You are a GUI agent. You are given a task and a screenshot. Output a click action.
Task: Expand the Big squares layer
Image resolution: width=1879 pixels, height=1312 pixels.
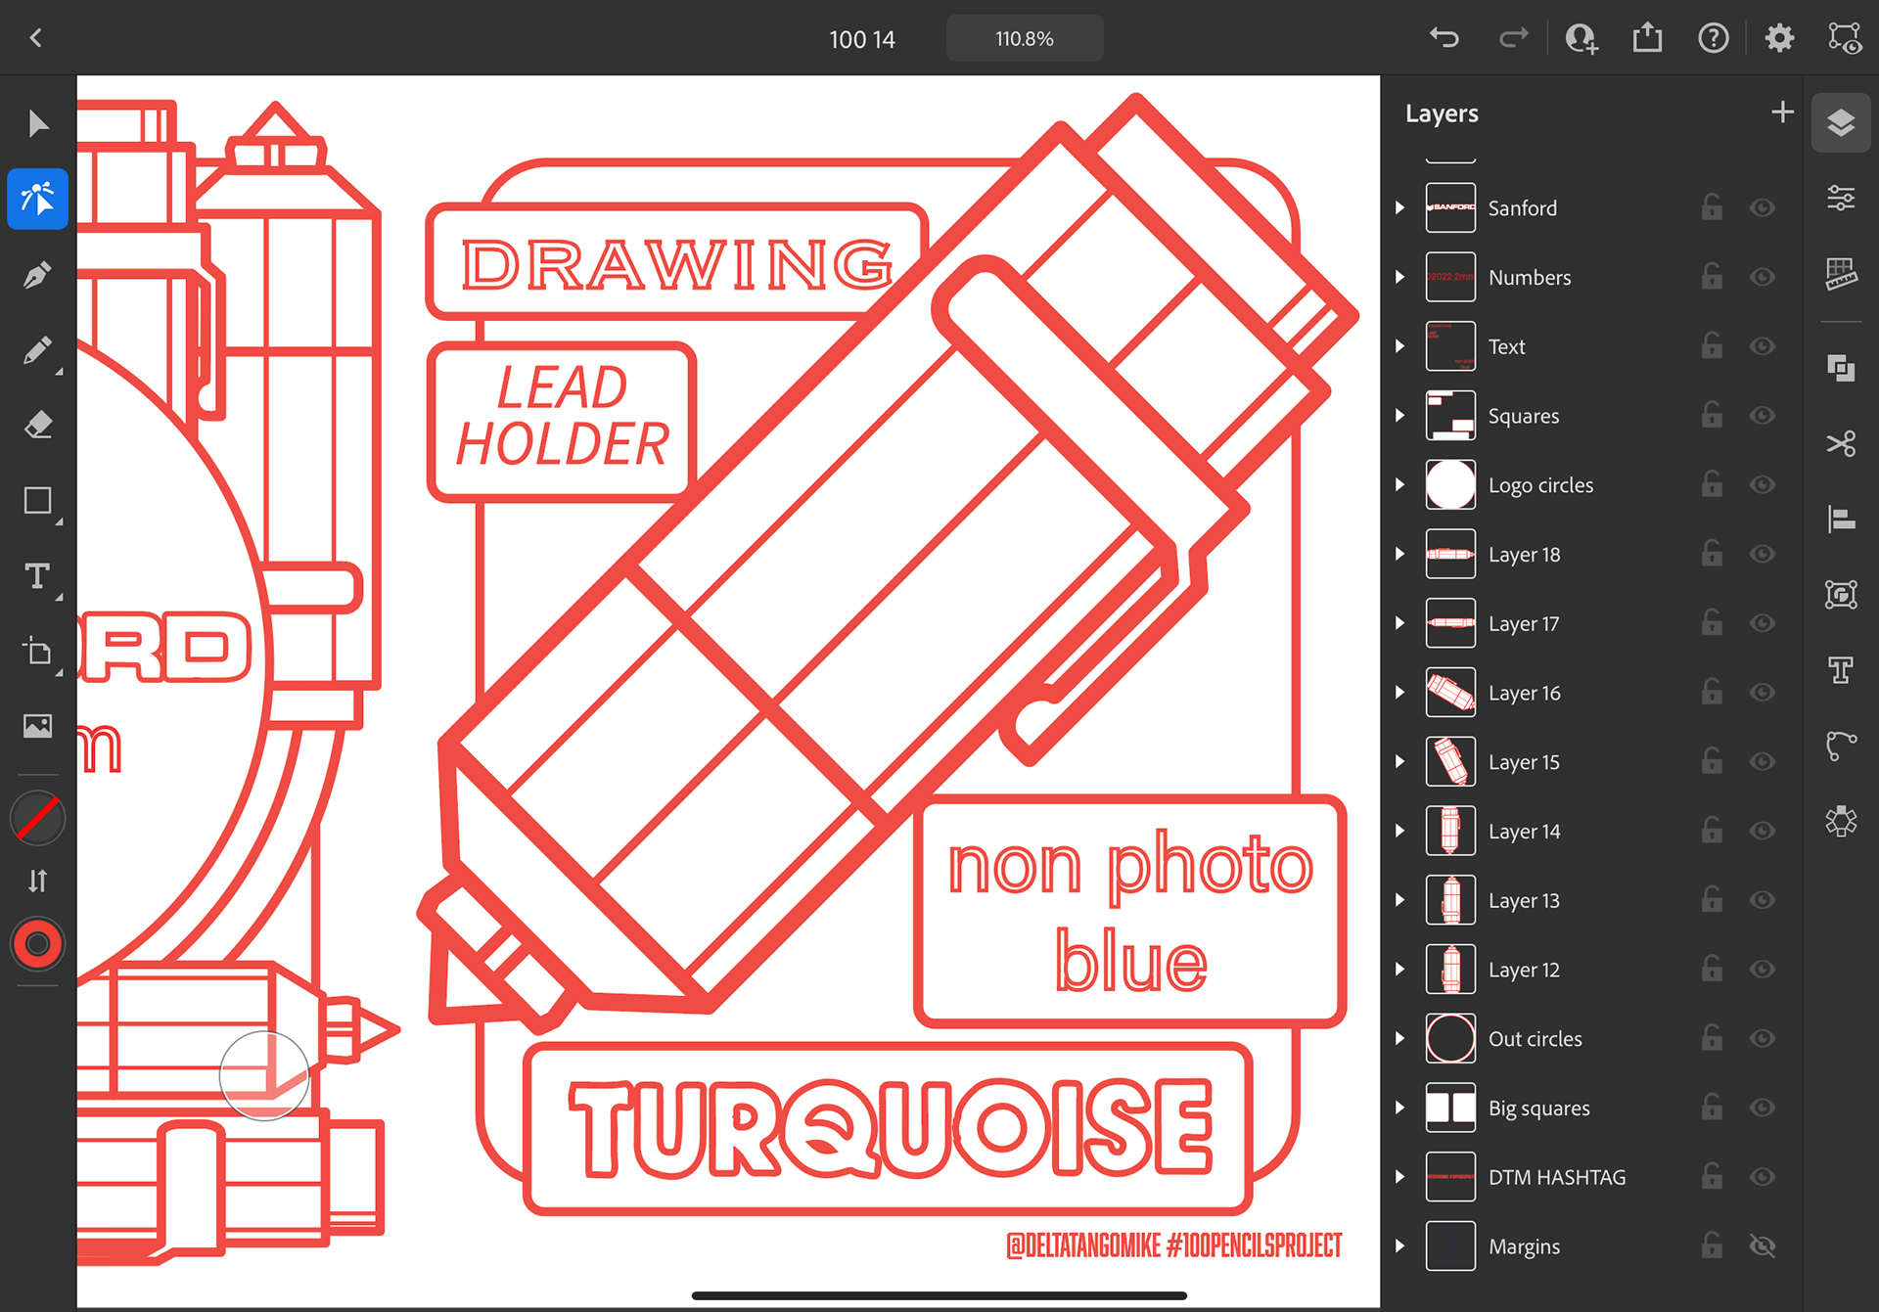1399,1108
